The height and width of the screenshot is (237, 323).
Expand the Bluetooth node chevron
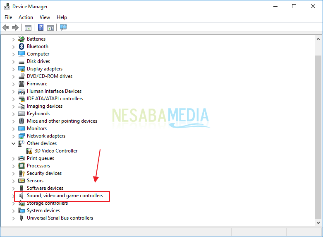[13, 47]
